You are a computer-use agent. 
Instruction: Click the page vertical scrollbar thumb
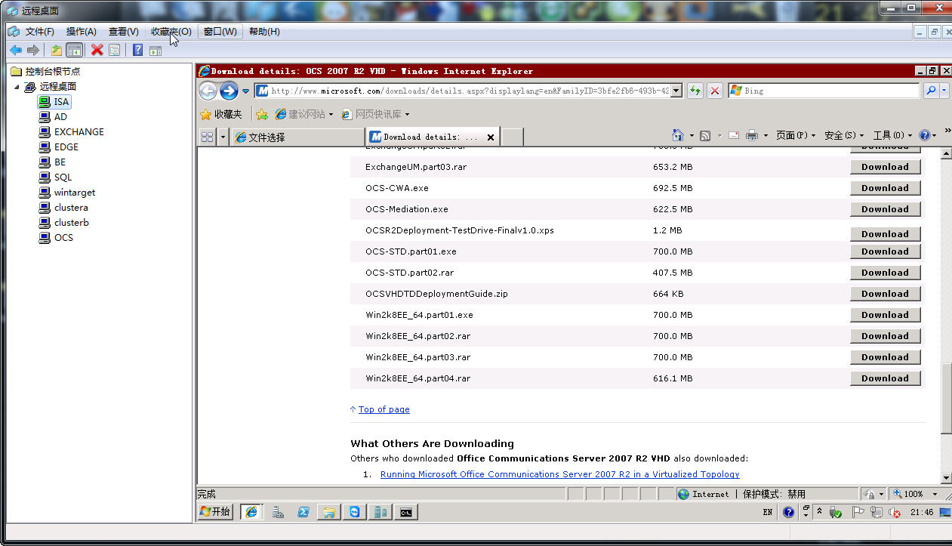[x=946, y=399]
